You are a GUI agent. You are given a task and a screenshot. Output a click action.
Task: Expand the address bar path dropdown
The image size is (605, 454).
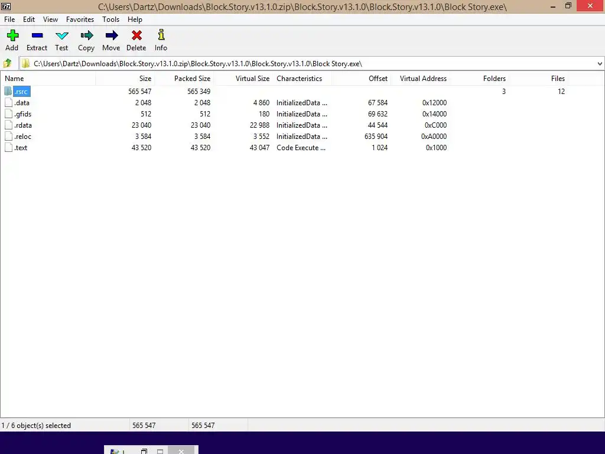tap(600, 64)
